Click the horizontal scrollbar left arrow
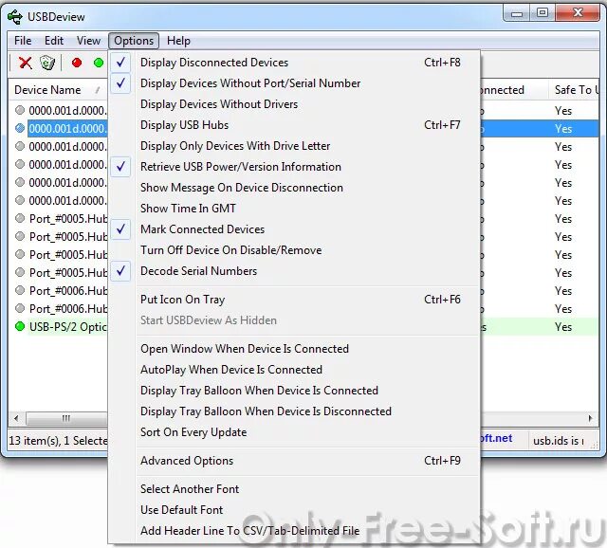This screenshot has width=607, height=548. [16, 418]
